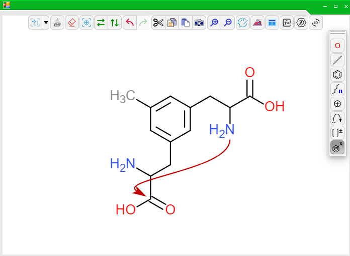350x256 pixels.
Task: Toggle the reaction mapping tool
Action: tap(337, 147)
